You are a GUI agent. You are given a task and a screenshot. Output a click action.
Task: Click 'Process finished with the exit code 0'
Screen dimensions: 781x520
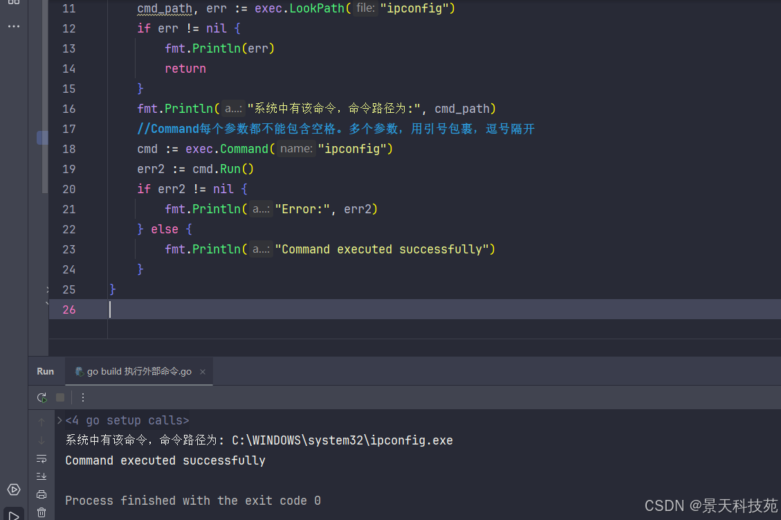[193, 501]
